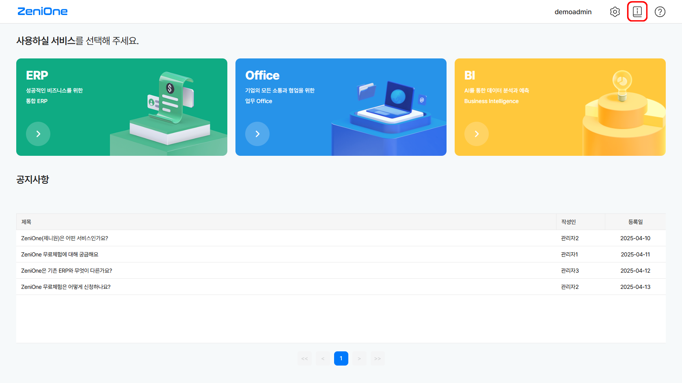Screen dimensions: 682x383
Task: Click author 관리자1
Action: point(570,254)
